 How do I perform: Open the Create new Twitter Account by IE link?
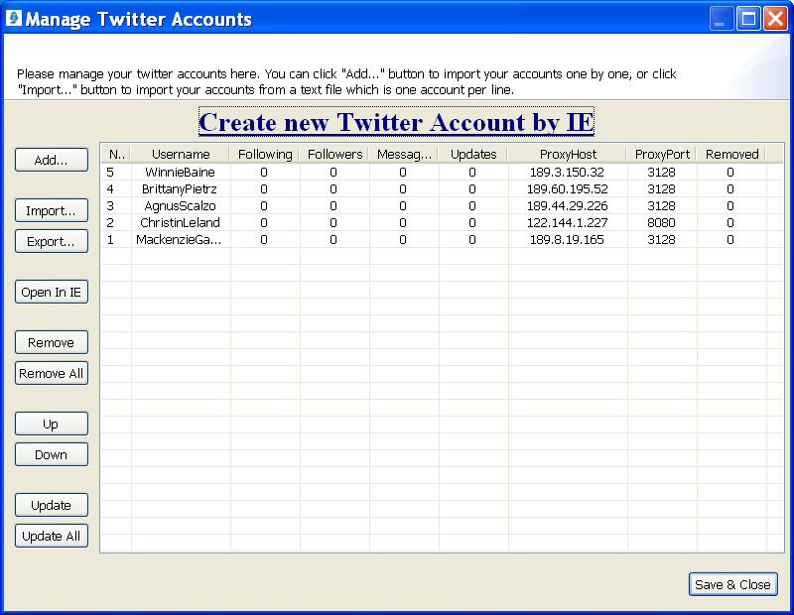click(396, 122)
